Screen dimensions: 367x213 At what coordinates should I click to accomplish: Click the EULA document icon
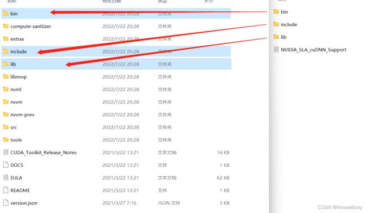(6, 177)
